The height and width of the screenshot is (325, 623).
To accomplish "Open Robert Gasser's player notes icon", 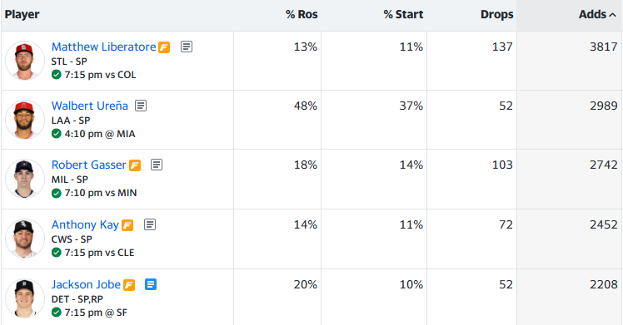I will [157, 165].
